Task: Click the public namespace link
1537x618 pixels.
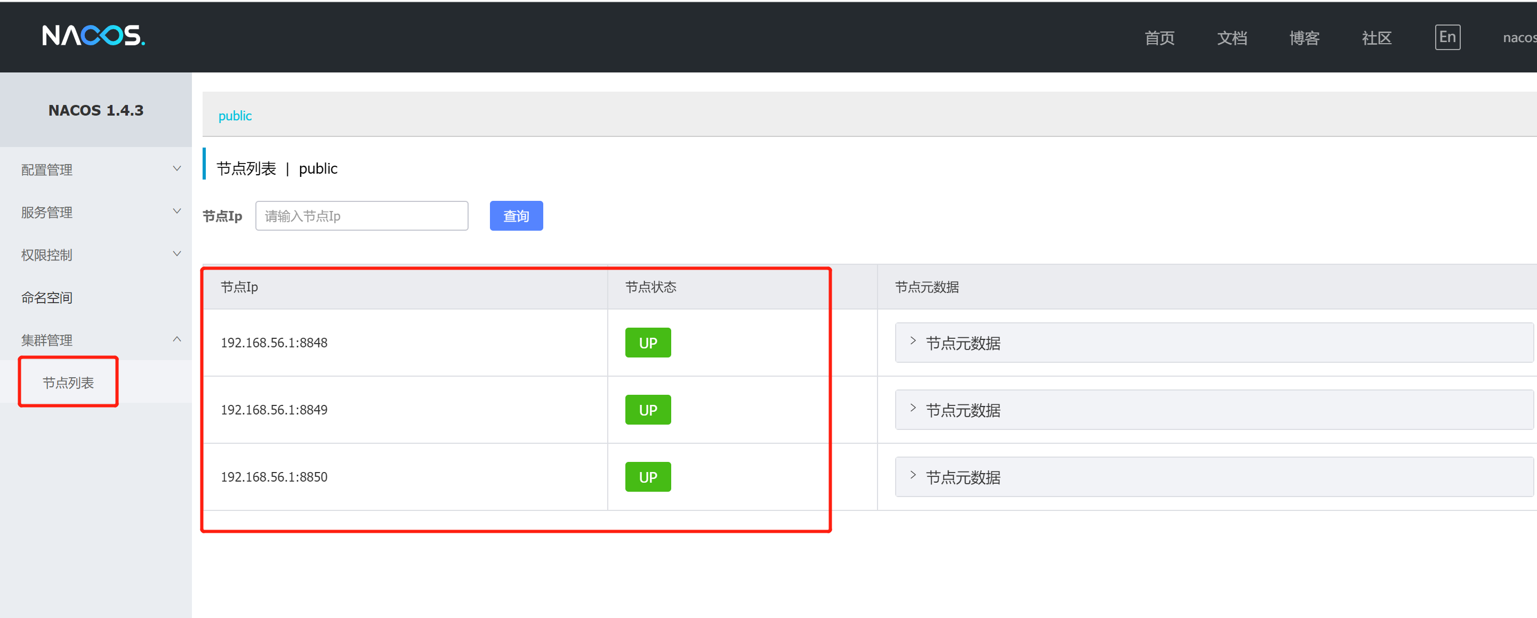Action: point(235,116)
